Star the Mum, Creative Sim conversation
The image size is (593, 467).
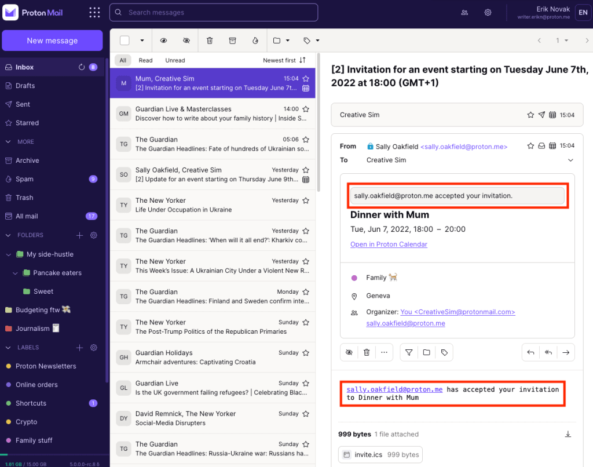[x=306, y=78]
